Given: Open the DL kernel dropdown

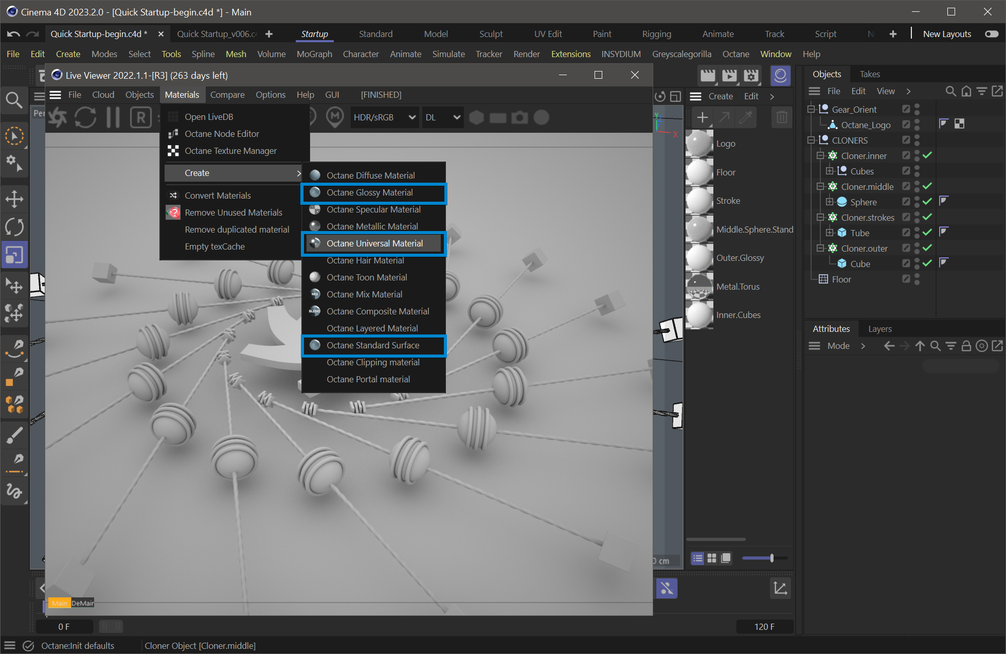Looking at the screenshot, I should pos(442,117).
